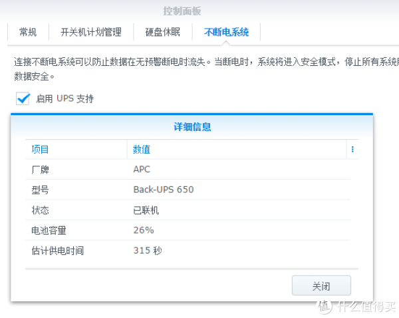Screen dimensions: 399x318
Task: Click the 状态 row label
Action: 41,210
